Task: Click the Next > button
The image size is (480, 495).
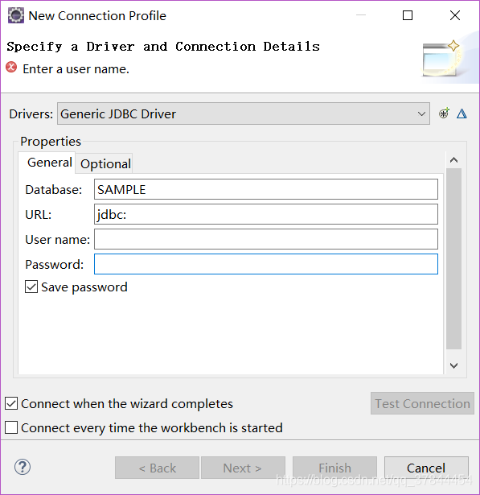Action: [243, 468]
